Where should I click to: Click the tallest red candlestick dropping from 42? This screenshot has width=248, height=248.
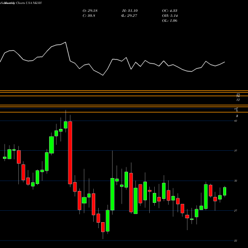70,153
